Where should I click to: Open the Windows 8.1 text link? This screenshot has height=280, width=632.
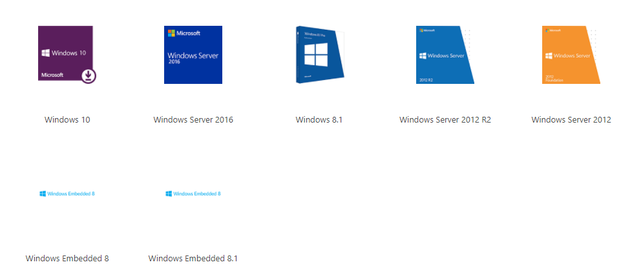(319, 119)
